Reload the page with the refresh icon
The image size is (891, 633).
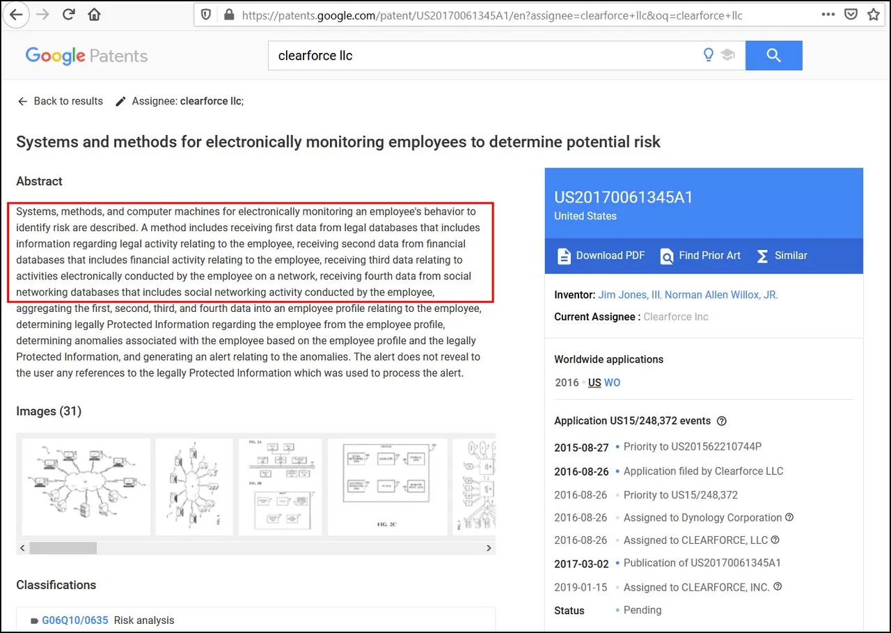(x=69, y=15)
